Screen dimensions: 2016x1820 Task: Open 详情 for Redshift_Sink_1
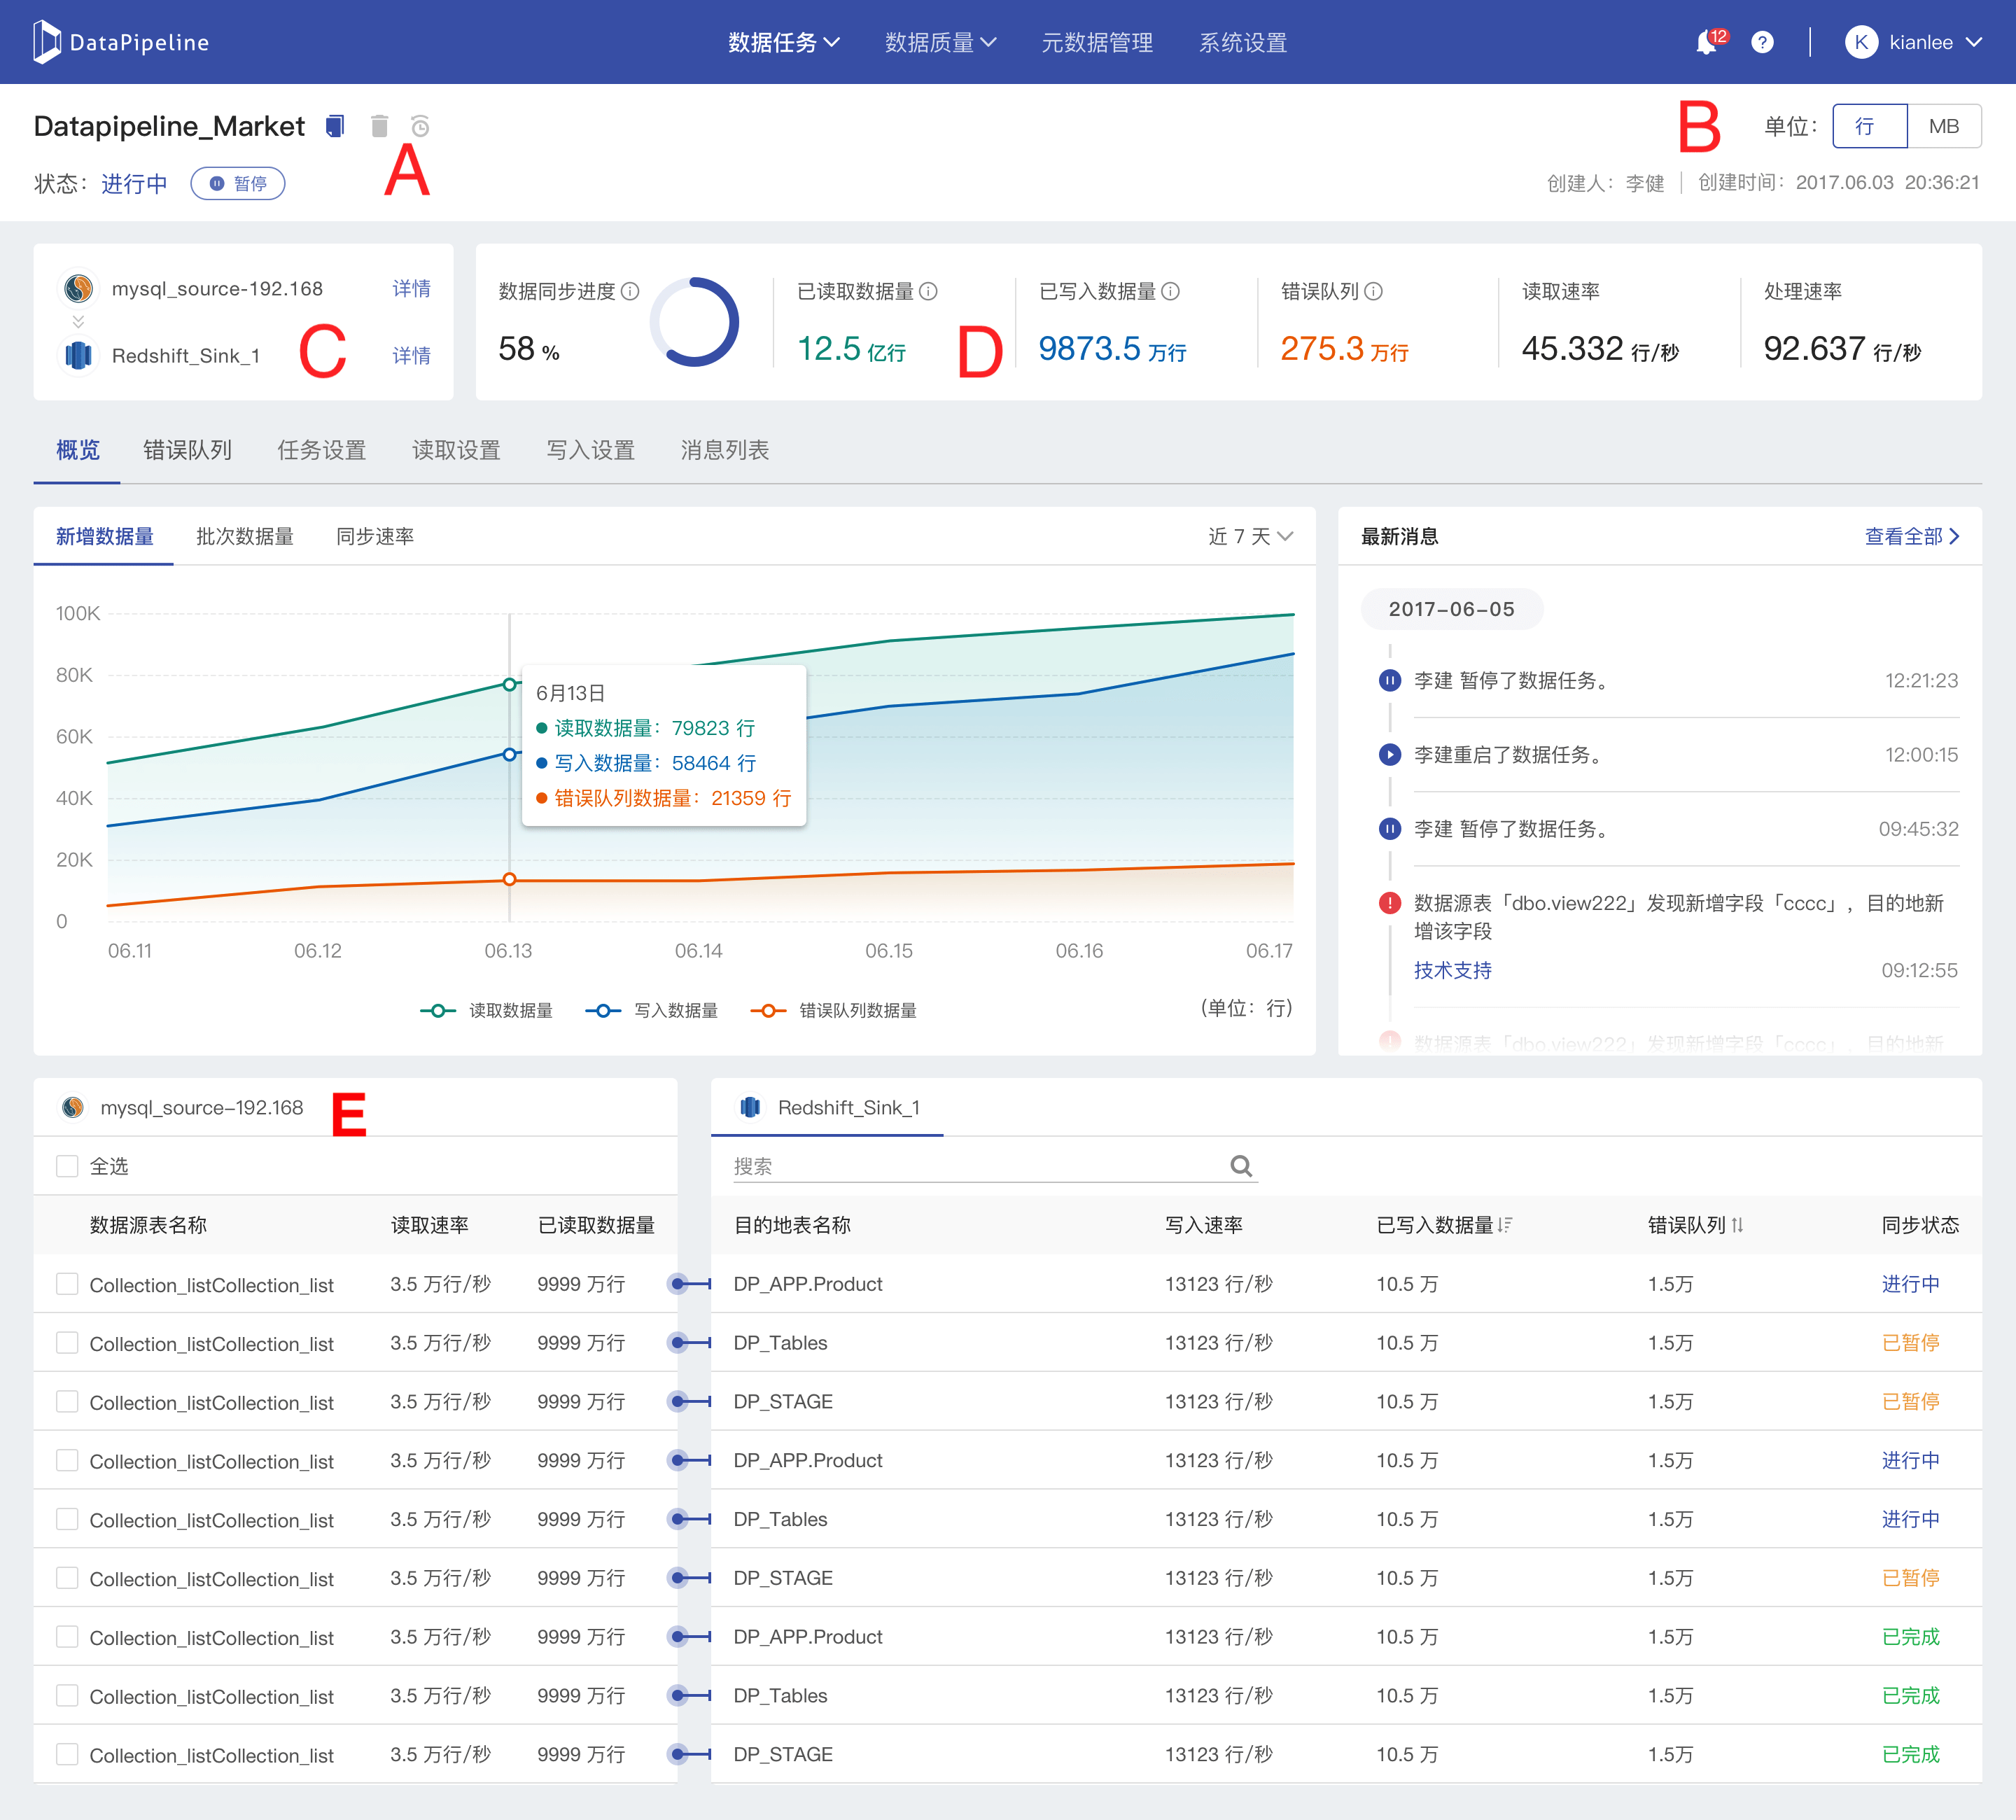click(x=411, y=355)
